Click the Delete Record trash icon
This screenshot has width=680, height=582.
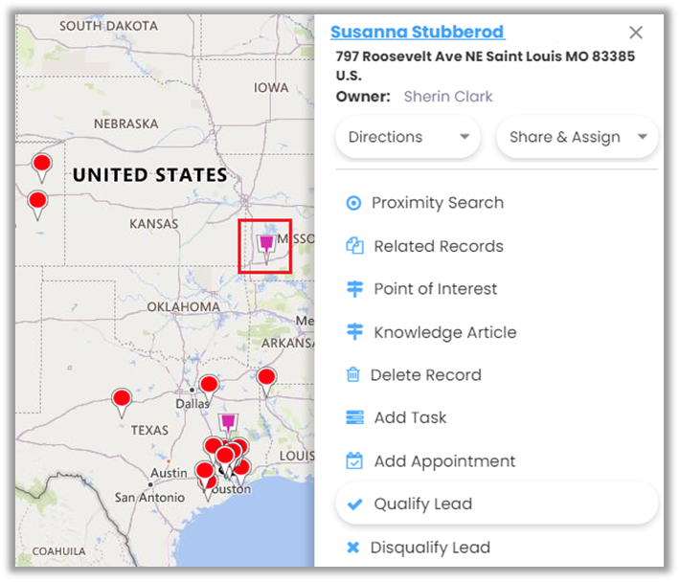click(353, 375)
